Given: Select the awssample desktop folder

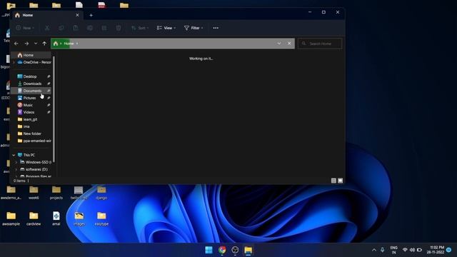Looking at the screenshot, I should click(11, 219).
